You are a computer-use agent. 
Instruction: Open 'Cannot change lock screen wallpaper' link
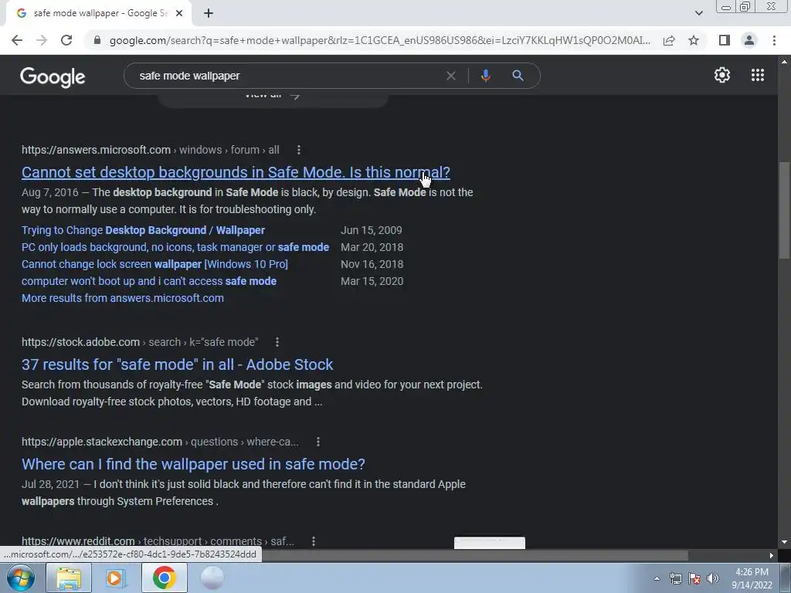[x=154, y=264]
